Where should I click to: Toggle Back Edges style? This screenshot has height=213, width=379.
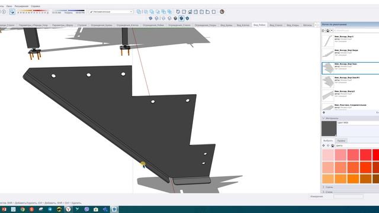tap(156, 18)
